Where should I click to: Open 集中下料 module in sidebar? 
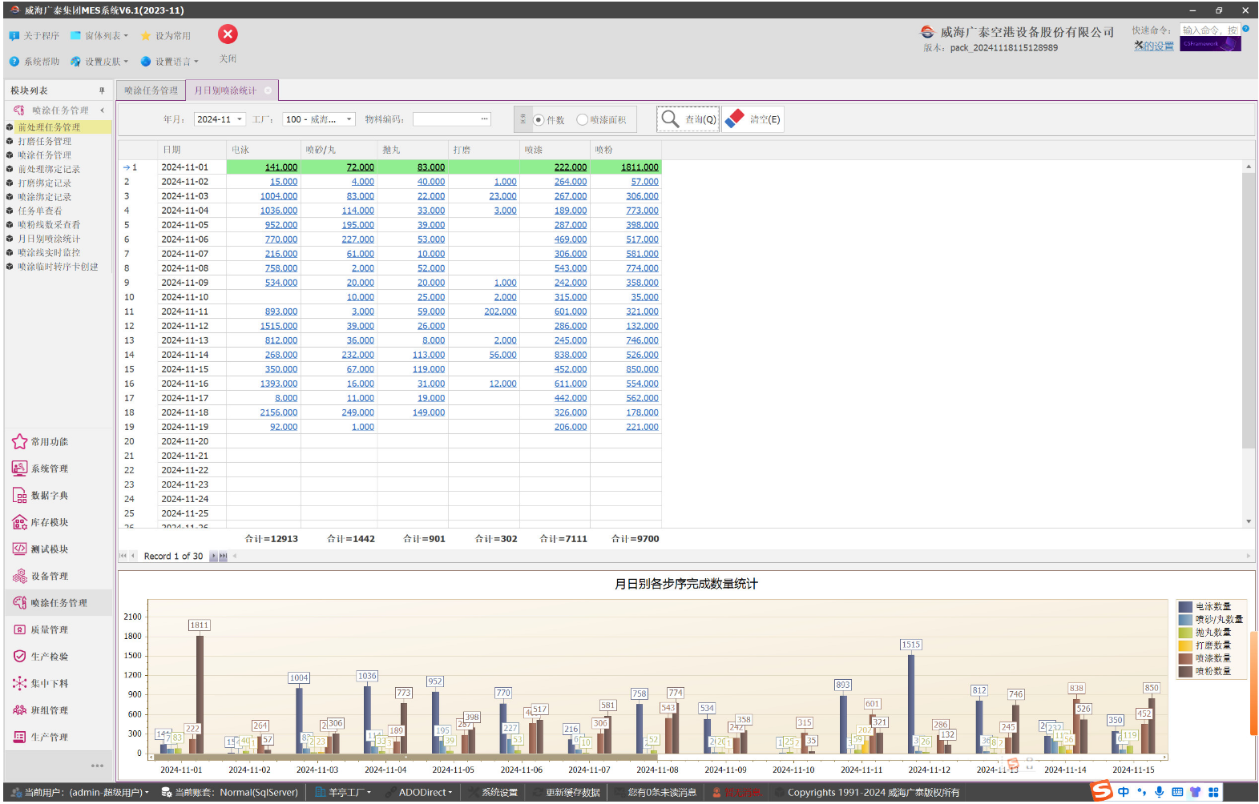point(40,684)
